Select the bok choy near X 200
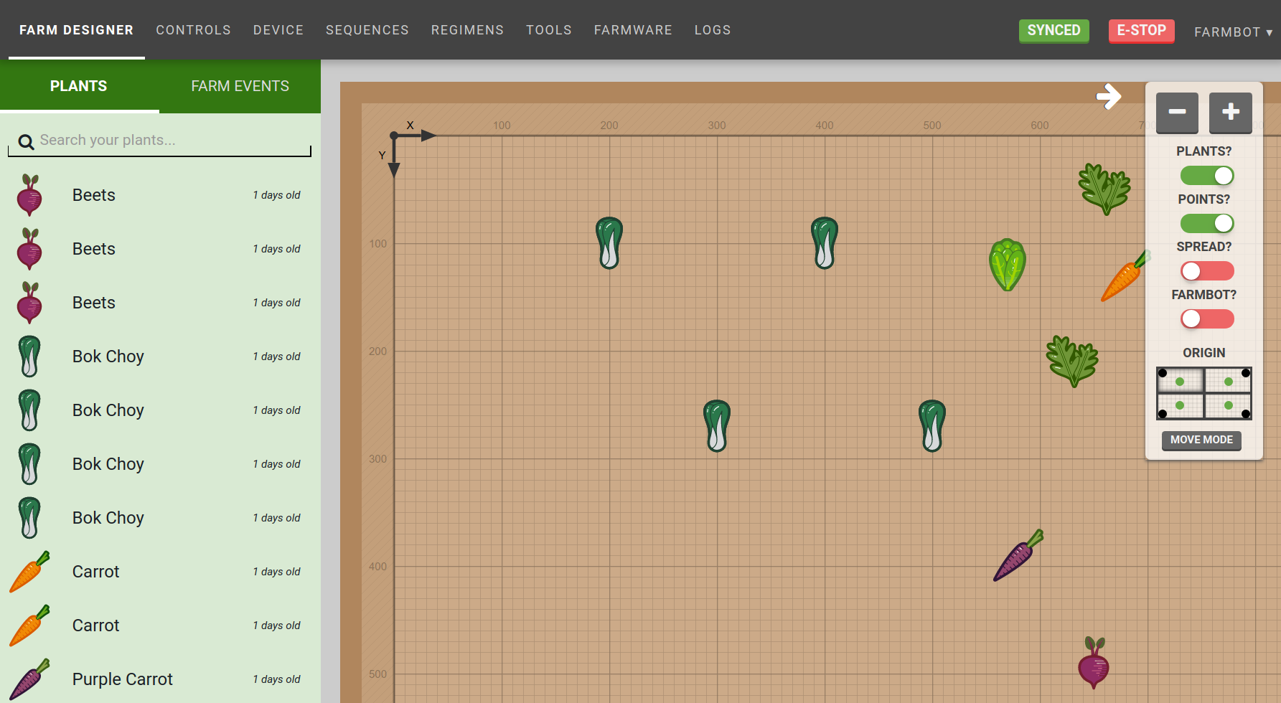The image size is (1281, 703). [x=609, y=243]
